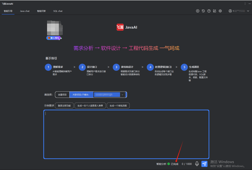Switch to the 智能引导 tab
Viewport: 252px width, 170px height.
[8, 11]
